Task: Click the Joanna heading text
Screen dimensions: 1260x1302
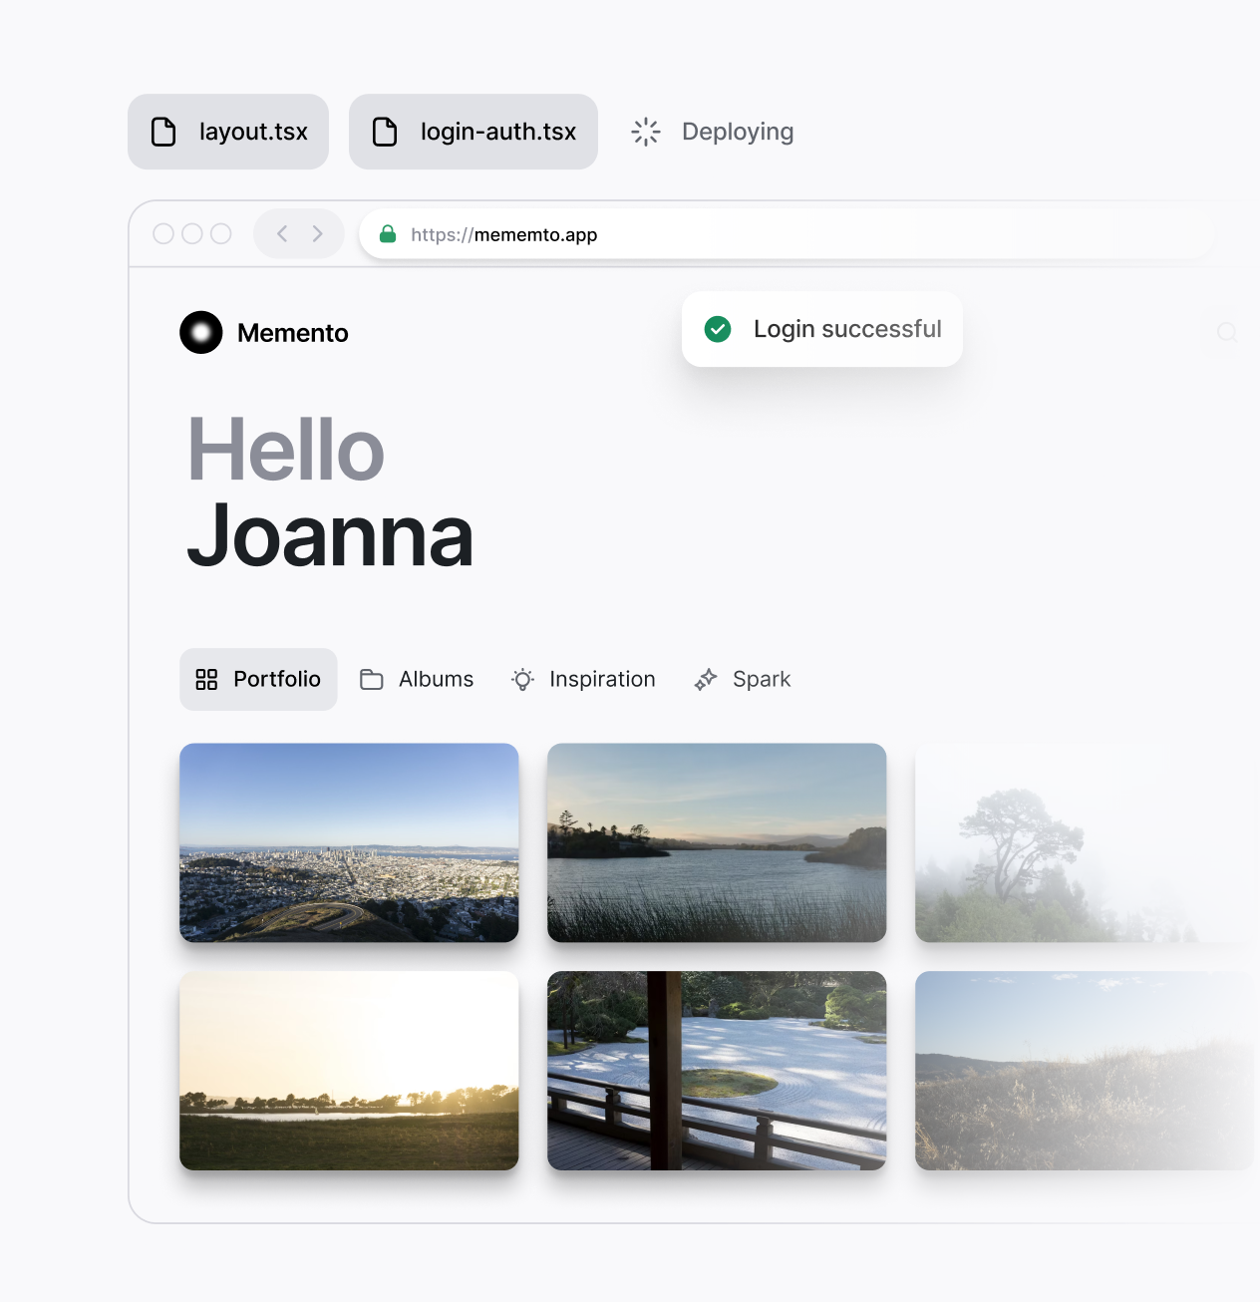Action: pos(330,535)
